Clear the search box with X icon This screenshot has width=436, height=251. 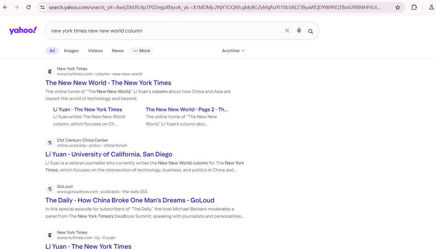pos(287,31)
